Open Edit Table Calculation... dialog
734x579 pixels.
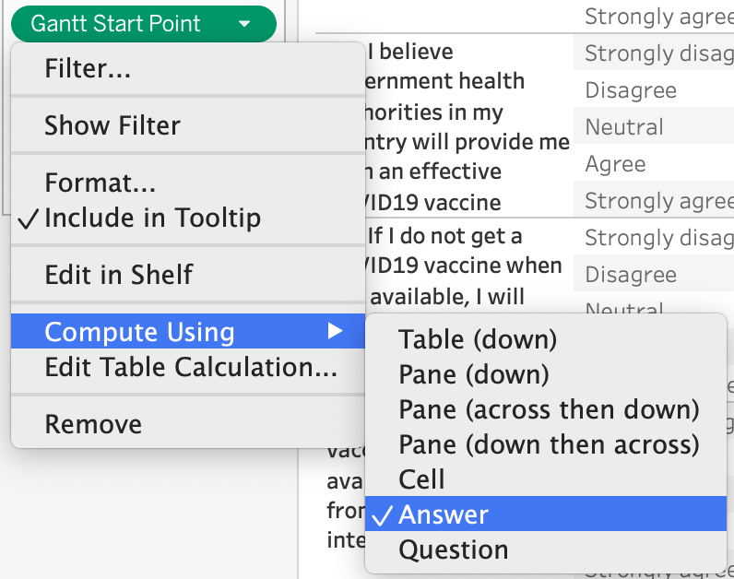[x=191, y=367]
